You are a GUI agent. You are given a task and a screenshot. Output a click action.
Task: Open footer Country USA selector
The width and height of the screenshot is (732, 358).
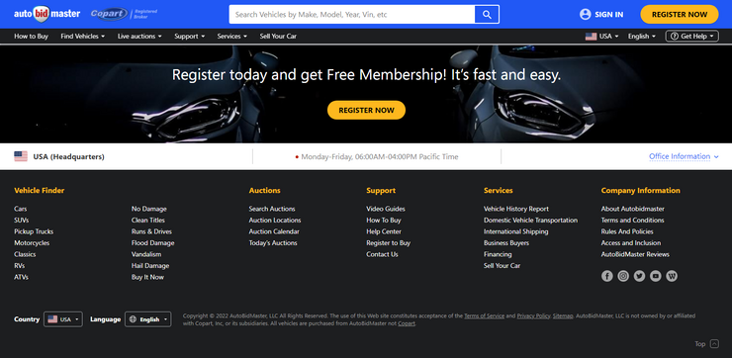click(x=63, y=319)
